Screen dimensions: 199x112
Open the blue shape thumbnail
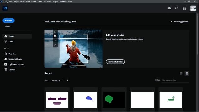click(x=86, y=100)
